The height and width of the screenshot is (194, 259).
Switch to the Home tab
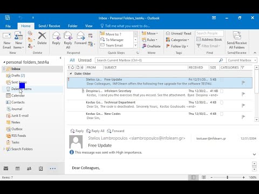click(26, 26)
